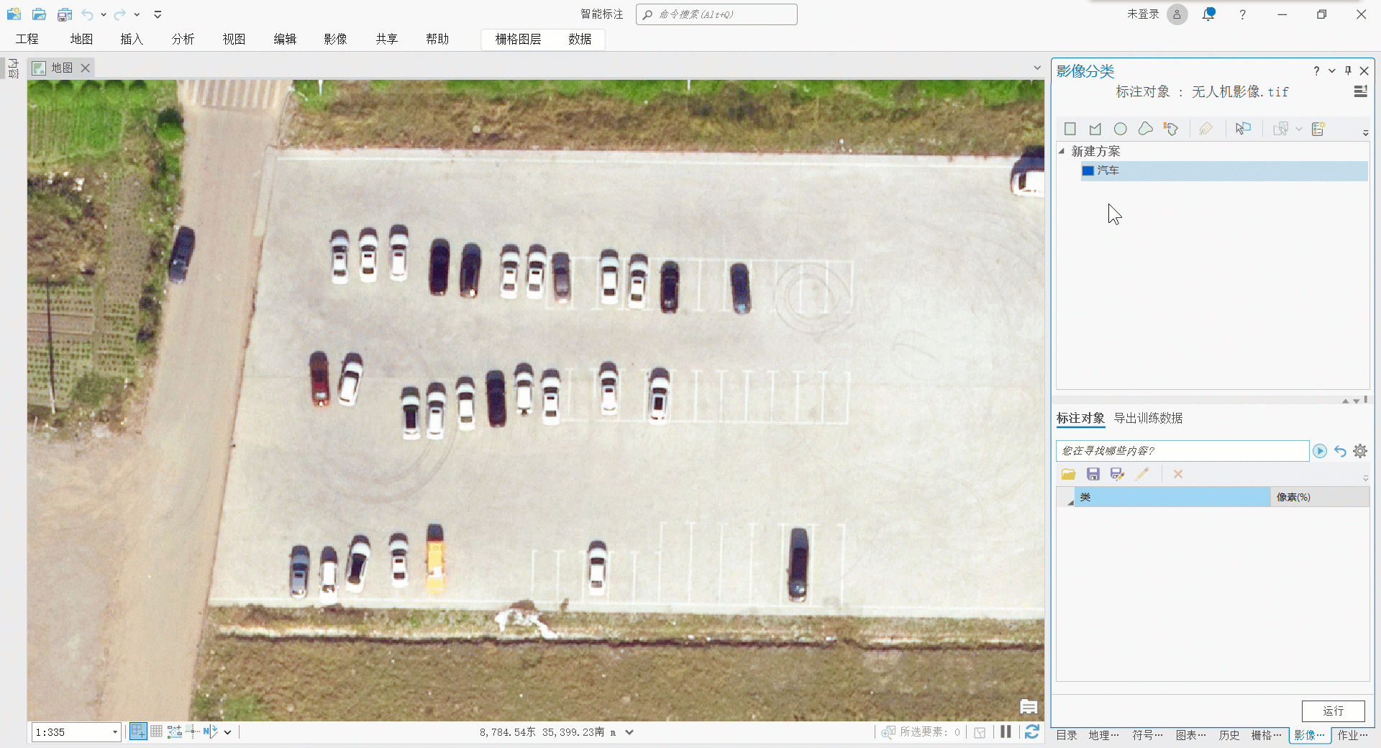This screenshot has height=748, width=1381.
Task: Click the redo arrow in the title bar
Action: (x=120, y=14)
